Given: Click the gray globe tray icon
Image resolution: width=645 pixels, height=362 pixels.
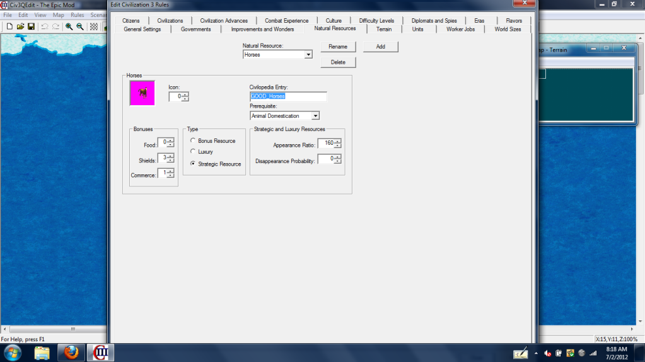Looking at the screenshot, I should coord(582,353).
